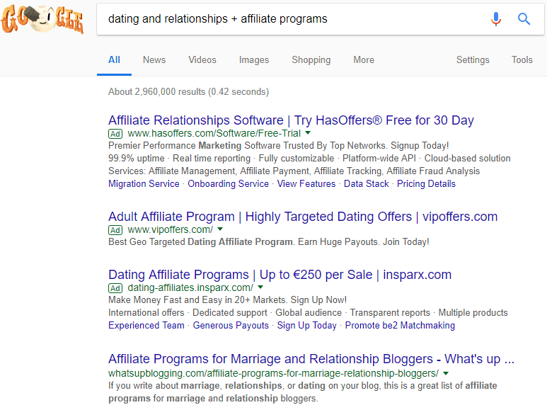Open the View Features sitelink
The image size is (547, 405).
(306, 183)
